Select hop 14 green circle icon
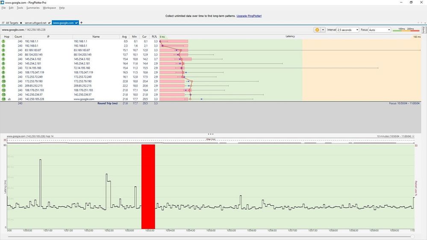Screen dimensions: 427x240 [3, 99]
